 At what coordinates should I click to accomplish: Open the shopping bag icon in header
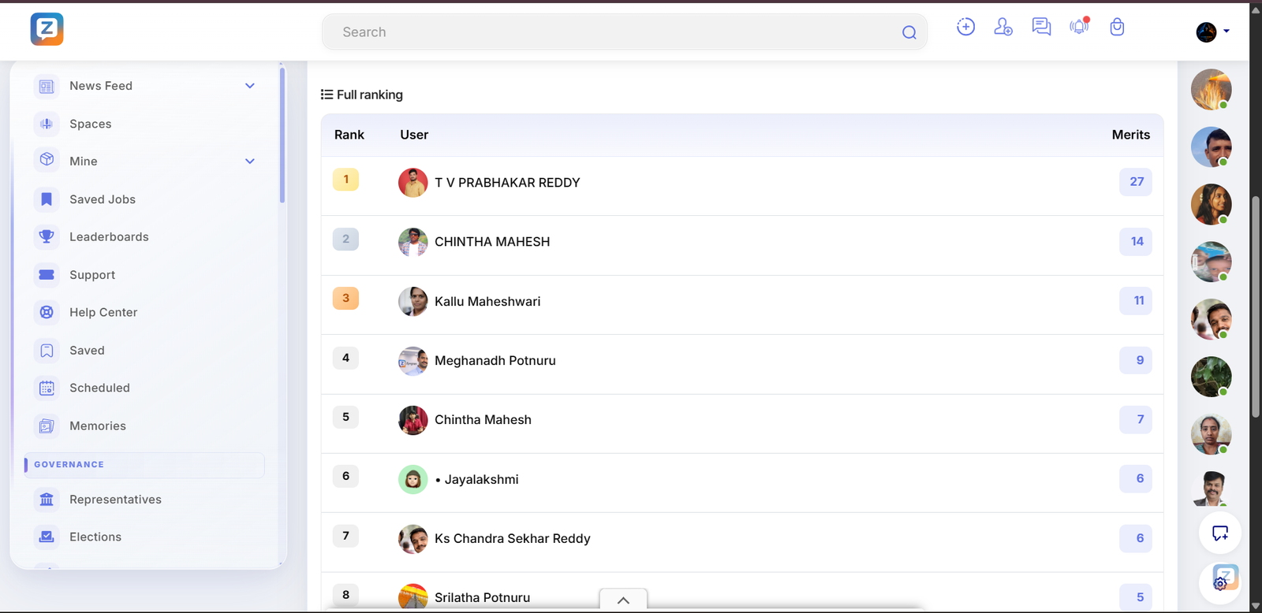1117,28
